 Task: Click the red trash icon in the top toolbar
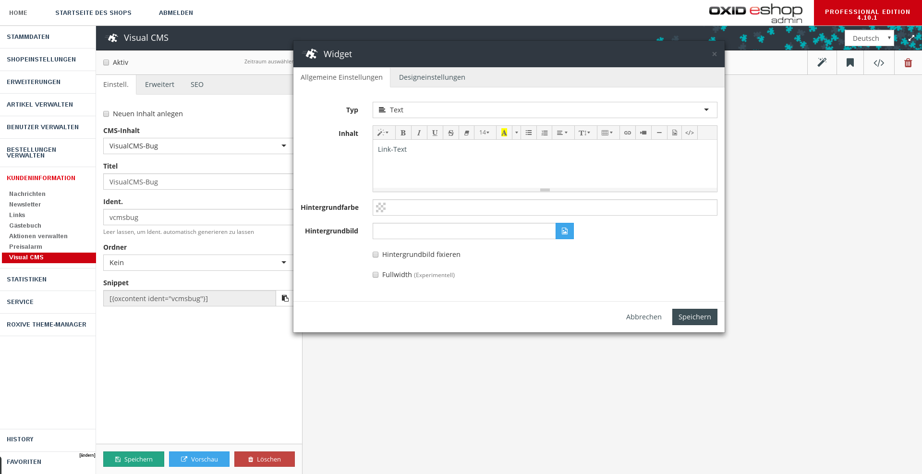[908, 63]
